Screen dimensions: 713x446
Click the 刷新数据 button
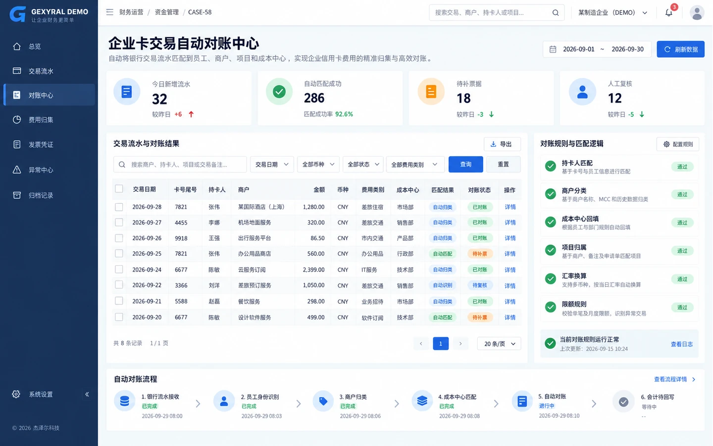(680, 49)
